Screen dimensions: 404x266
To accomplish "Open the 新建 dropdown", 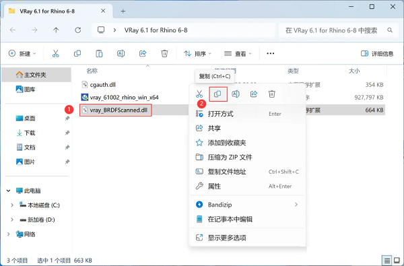I will pyautogui.click(x=22, y=53).
